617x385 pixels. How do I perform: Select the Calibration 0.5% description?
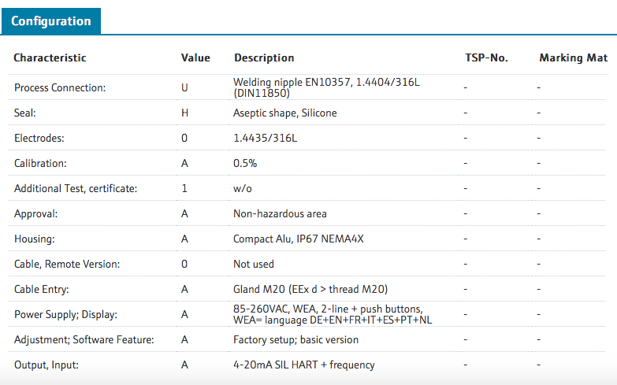[x=245, y=163]
